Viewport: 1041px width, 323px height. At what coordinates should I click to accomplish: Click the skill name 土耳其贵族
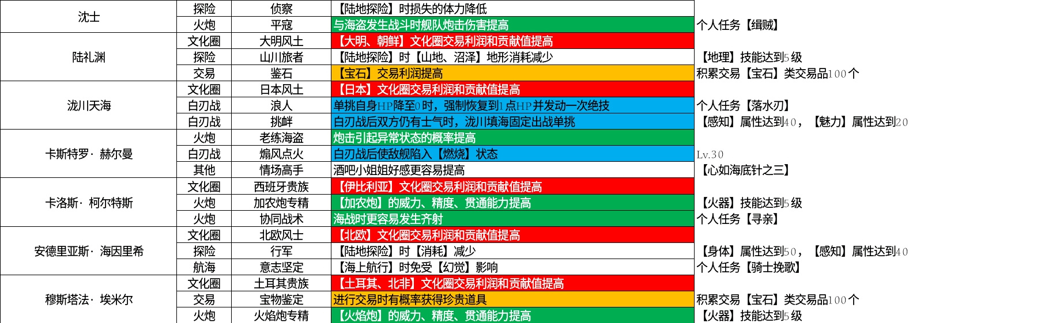(x=281, y=283)
